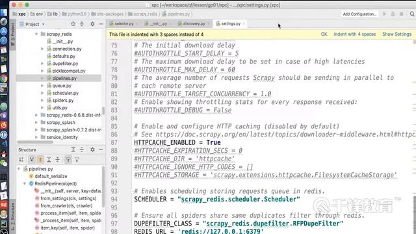Toggle the show fields icon in Structure toolbar
The image size is (416, 234).
[x=40, y=159]
